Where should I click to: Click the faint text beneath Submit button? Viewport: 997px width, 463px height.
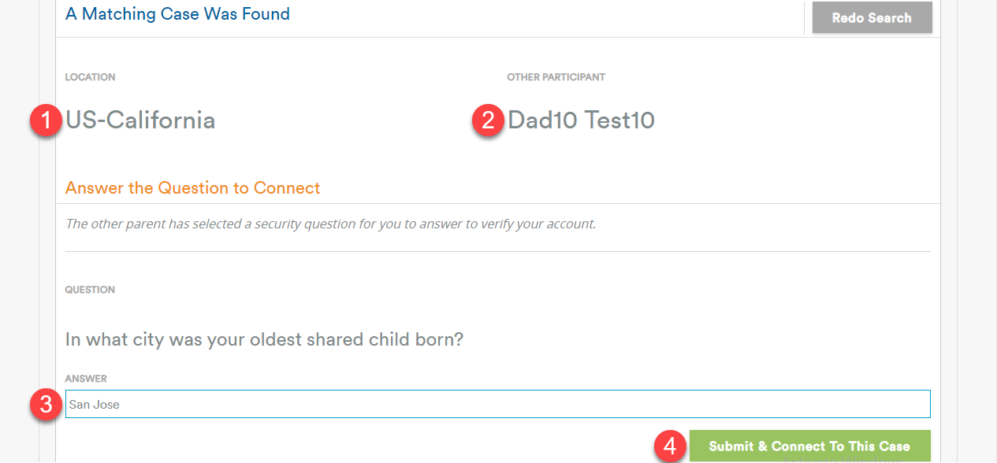pos(843,461)
